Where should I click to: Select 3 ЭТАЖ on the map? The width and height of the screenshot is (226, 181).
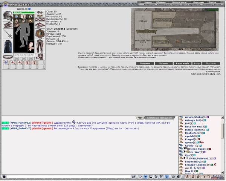click(x=143, y=21)
